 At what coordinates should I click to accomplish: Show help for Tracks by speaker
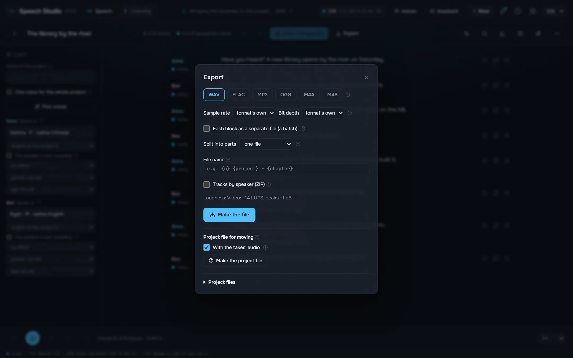point(268,184)
